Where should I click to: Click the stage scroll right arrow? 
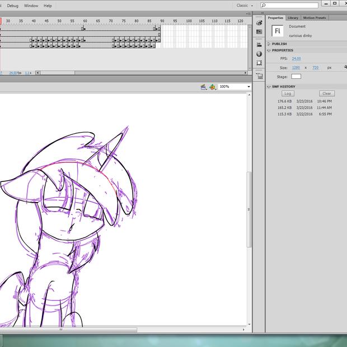click(x=243, y=330)
